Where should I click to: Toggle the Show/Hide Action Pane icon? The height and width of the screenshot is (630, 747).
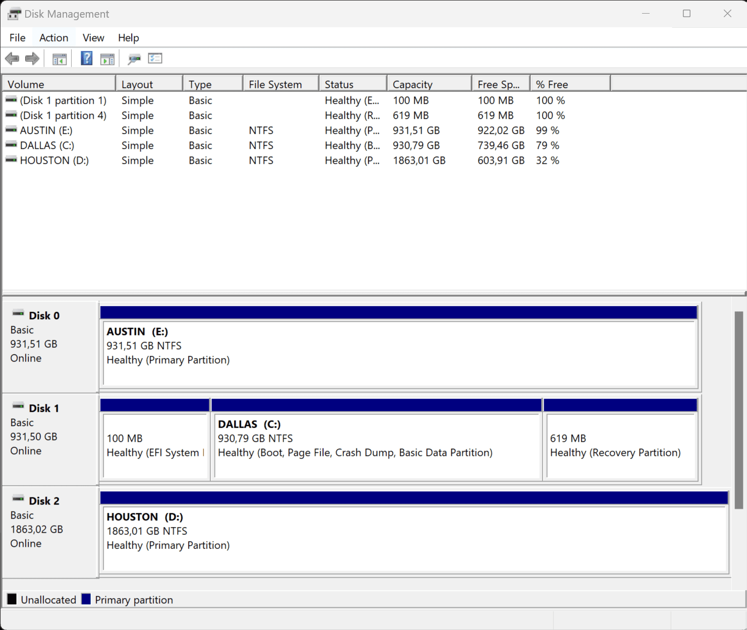108,59
